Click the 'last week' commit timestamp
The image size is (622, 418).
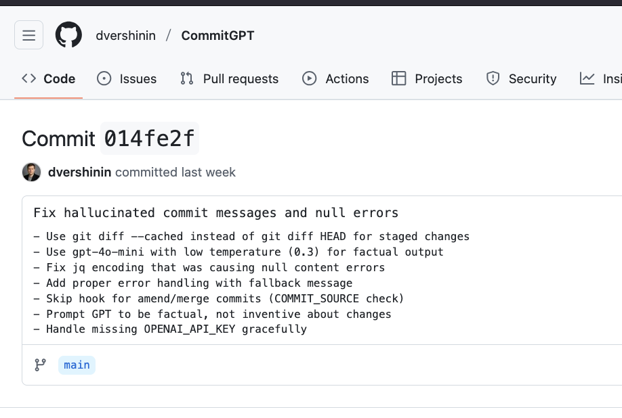click(x=208, y=172)
